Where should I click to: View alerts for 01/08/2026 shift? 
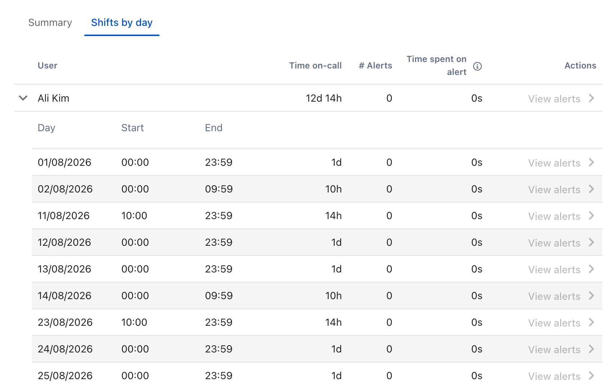point(554,163)
